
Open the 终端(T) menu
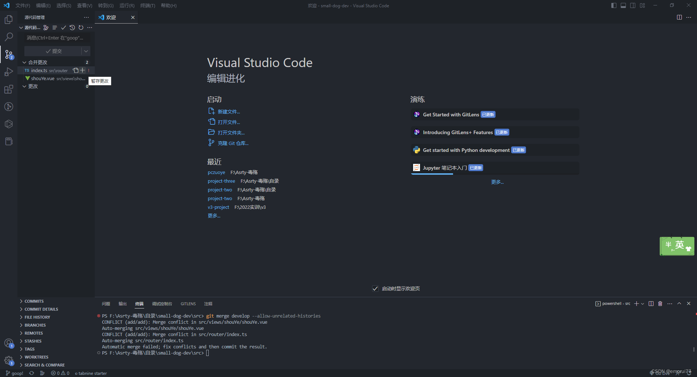click(148, 5)
